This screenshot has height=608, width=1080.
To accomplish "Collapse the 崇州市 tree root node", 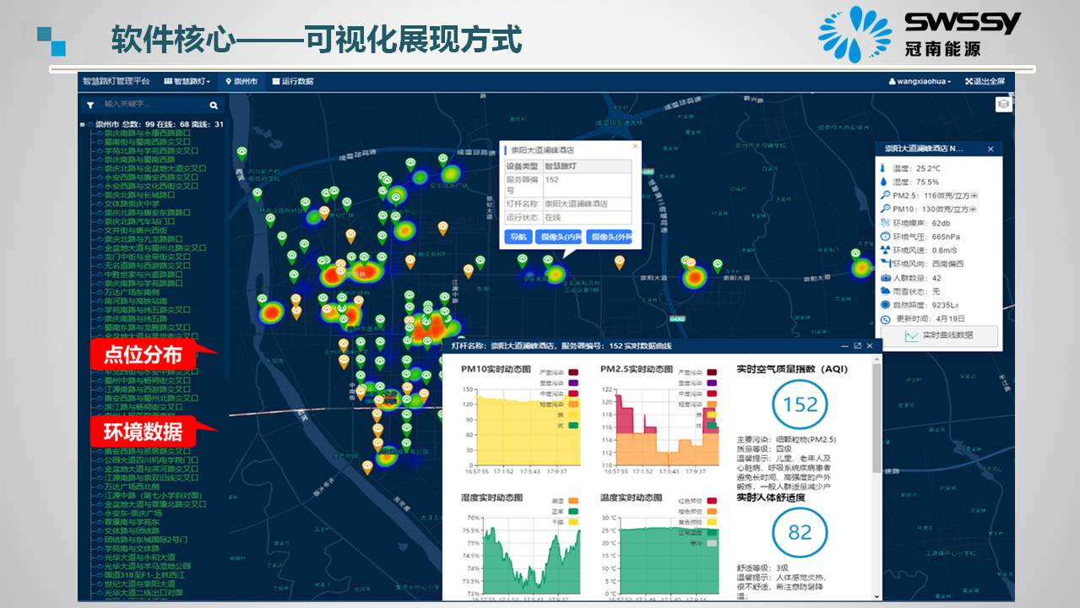I will pyautogui.click(x=82, y=124).
